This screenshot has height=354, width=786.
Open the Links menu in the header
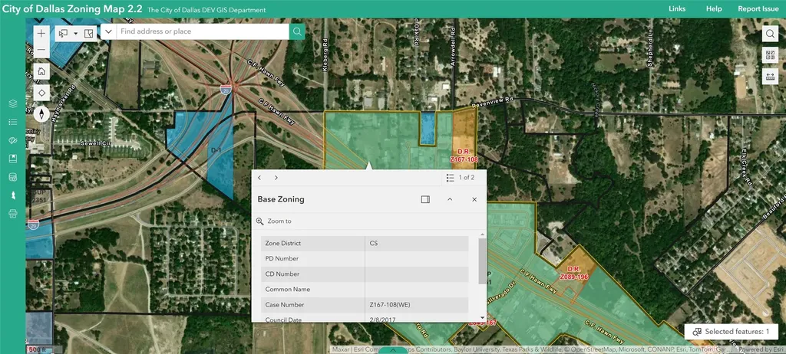coord(677,9)
